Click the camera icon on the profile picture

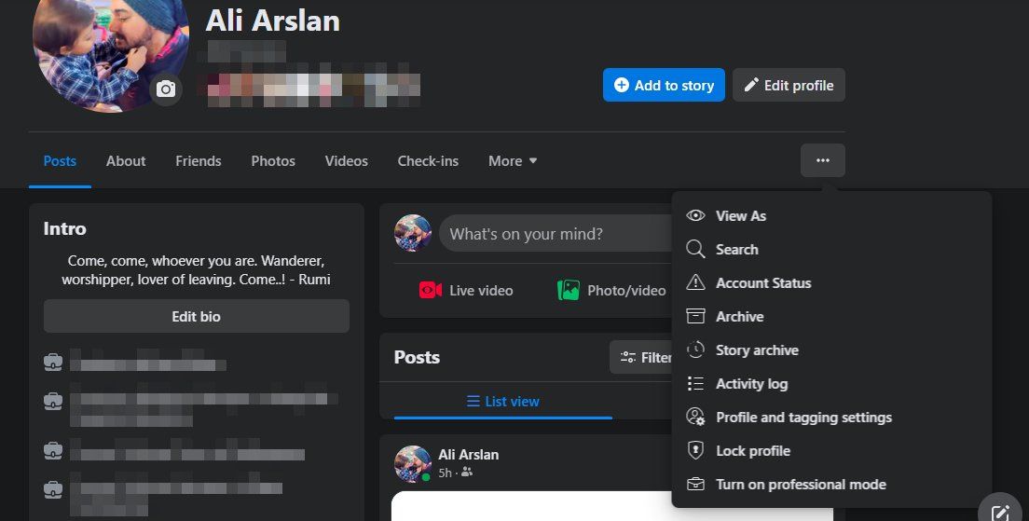[x=165, y=89]
